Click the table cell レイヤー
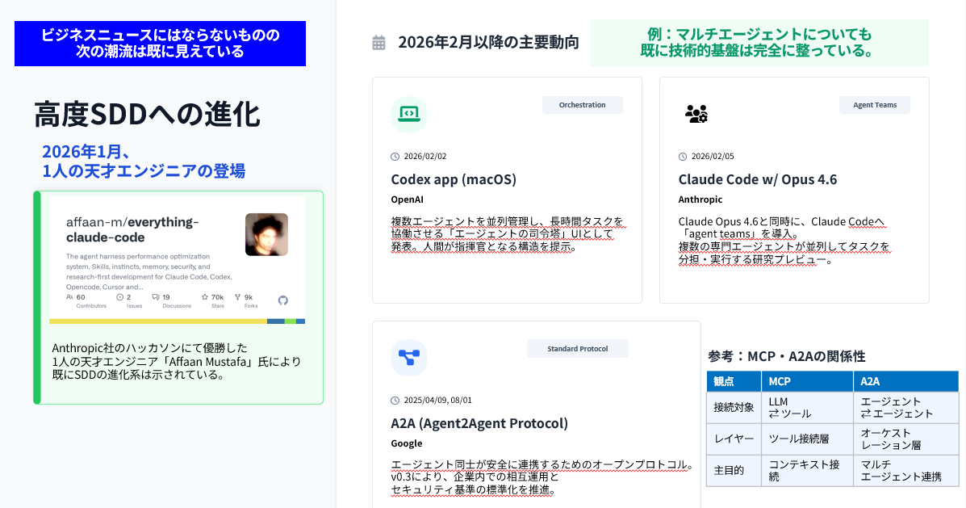966x508 pixels. tap(734, 439)
